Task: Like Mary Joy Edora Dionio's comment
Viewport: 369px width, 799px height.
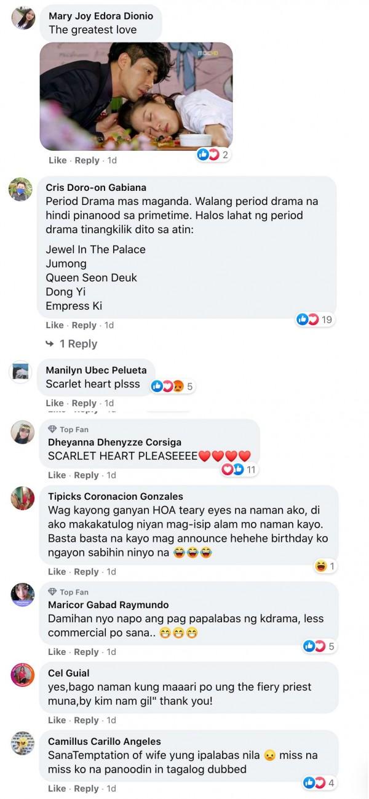Action: (57, 160)
